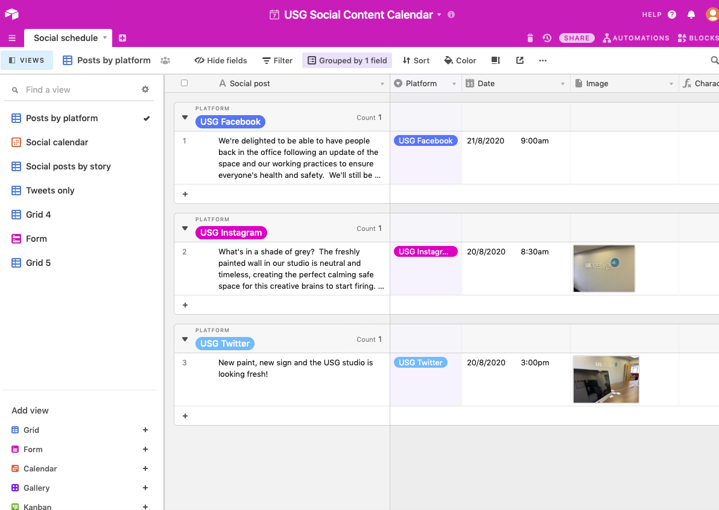Open Grouped by 1 field settings
The height and width of the screenshot is (510, 719).
347,60
